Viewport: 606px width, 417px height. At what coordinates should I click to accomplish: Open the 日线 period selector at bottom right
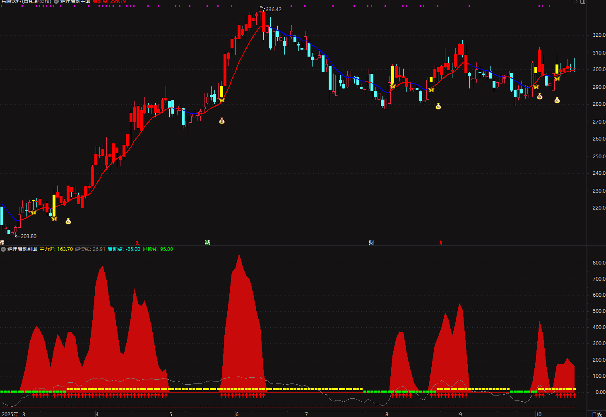tap(596, 414)
